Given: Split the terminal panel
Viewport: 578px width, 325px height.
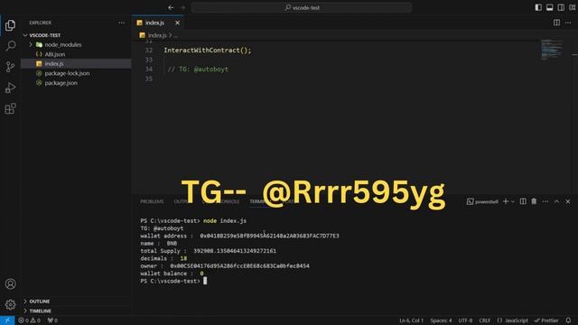Looking at the screenshot, I should coord(523,201).
